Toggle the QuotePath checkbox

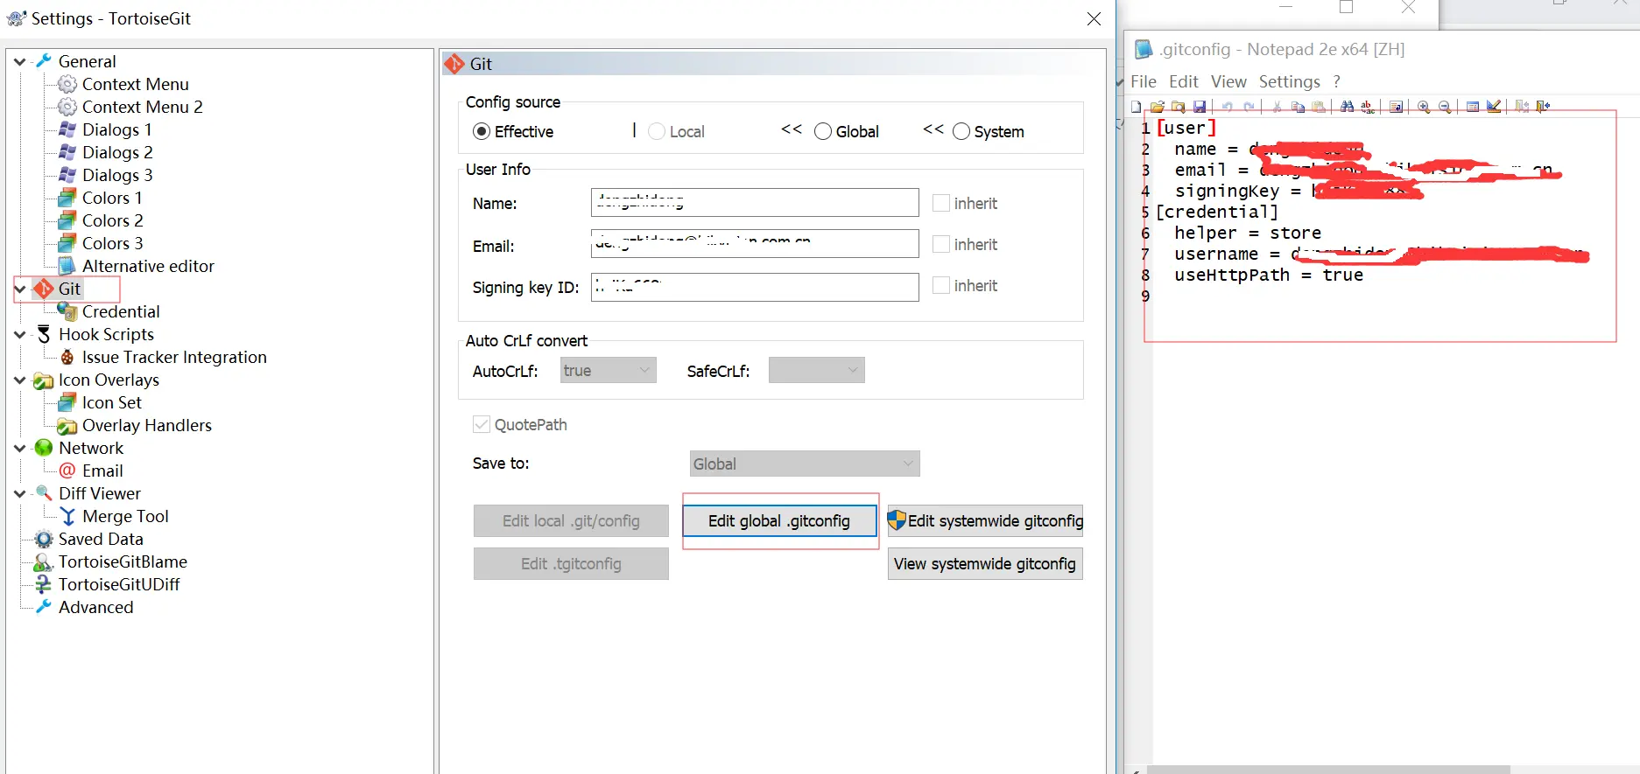click(482, 424)
